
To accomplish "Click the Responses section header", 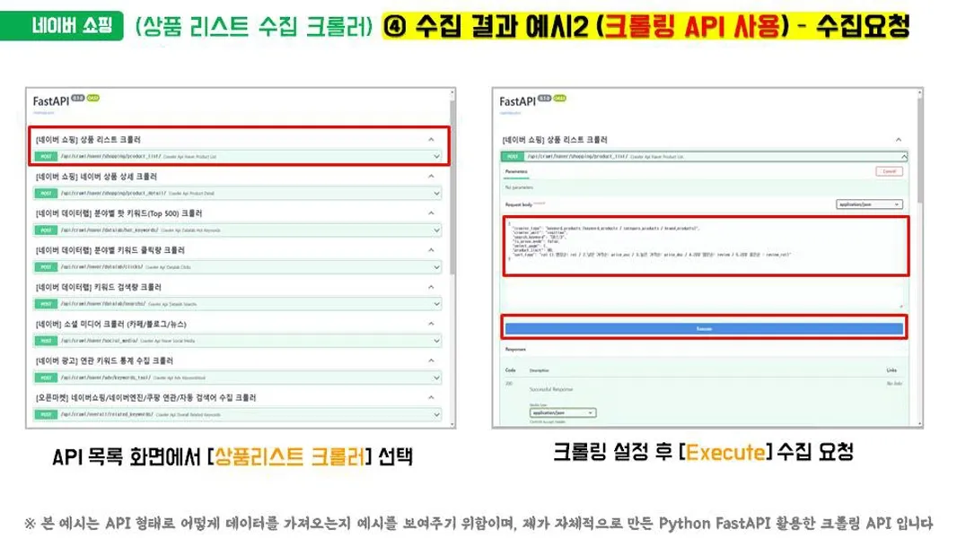I will coord(515,350).
